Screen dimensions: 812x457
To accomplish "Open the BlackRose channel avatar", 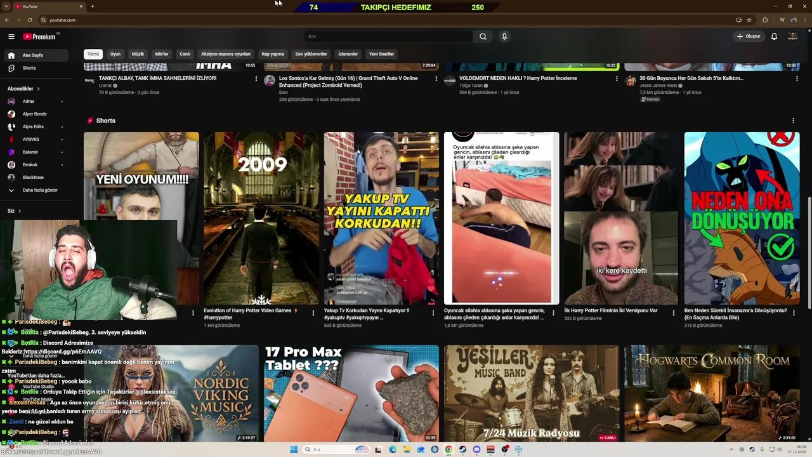I will 11,178.
